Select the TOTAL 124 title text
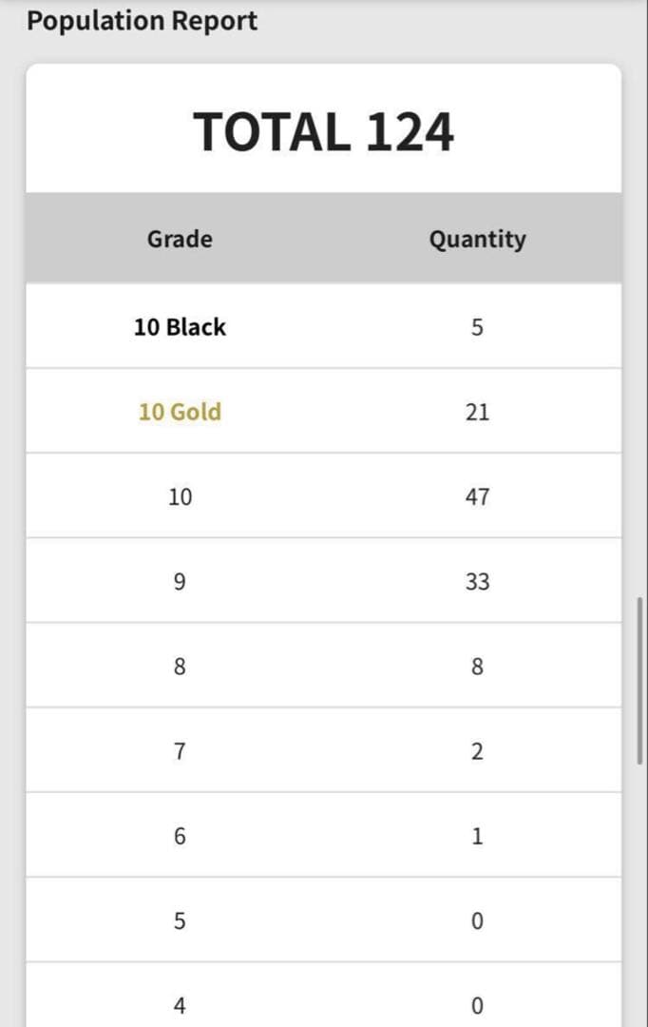 point(323,132)
